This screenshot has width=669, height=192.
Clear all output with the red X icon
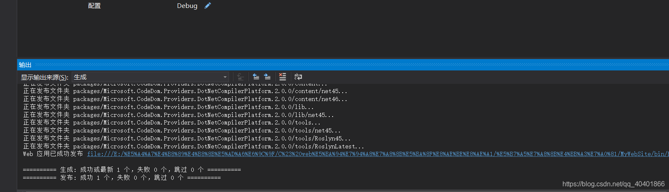(283, 77)
